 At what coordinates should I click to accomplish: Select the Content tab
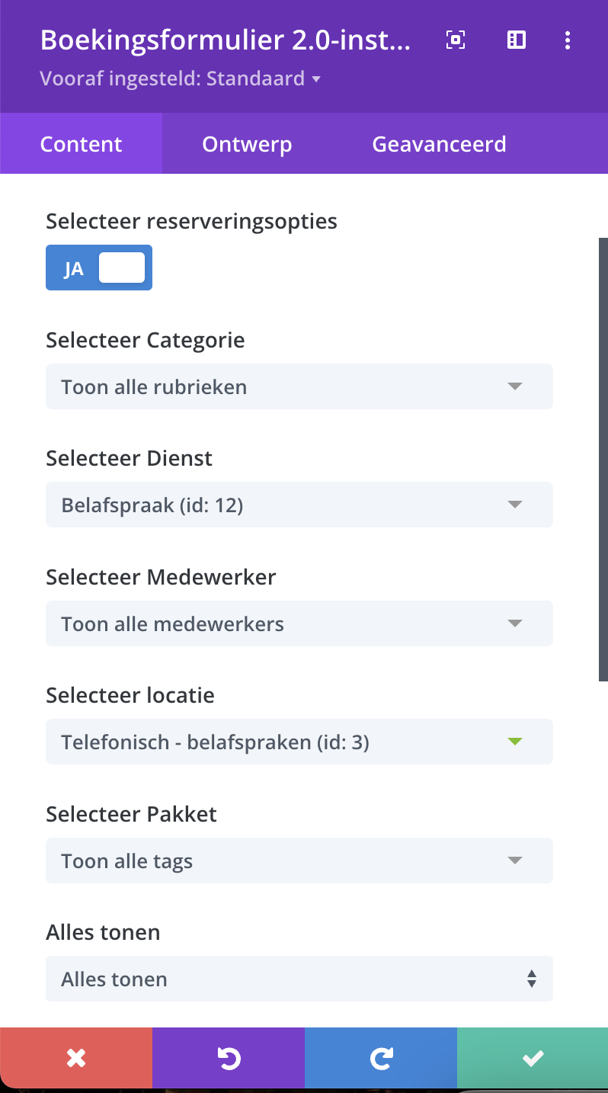[81, 144]
